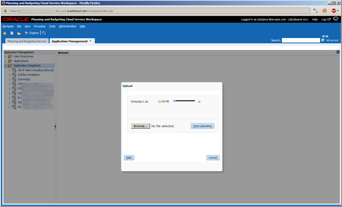342x207 pixels.
Task: Click the Refresh toolbar icon
Action: (x=44, y=33)
